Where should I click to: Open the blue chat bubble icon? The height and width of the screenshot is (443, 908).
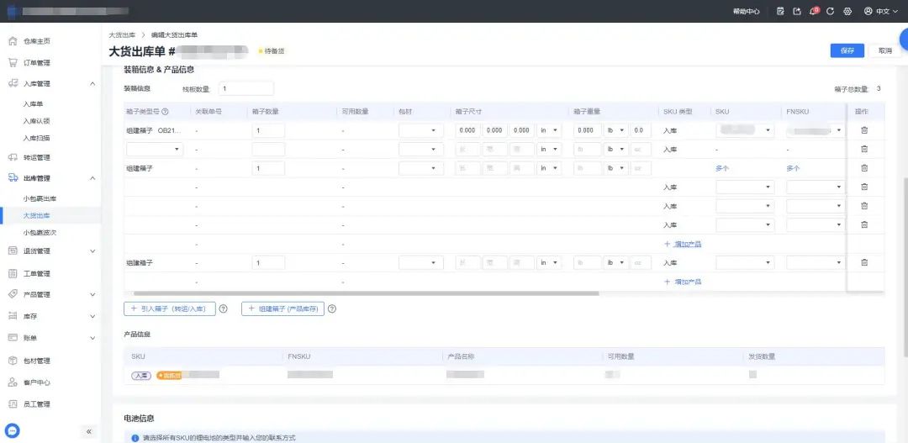click(x=12, y=431)
